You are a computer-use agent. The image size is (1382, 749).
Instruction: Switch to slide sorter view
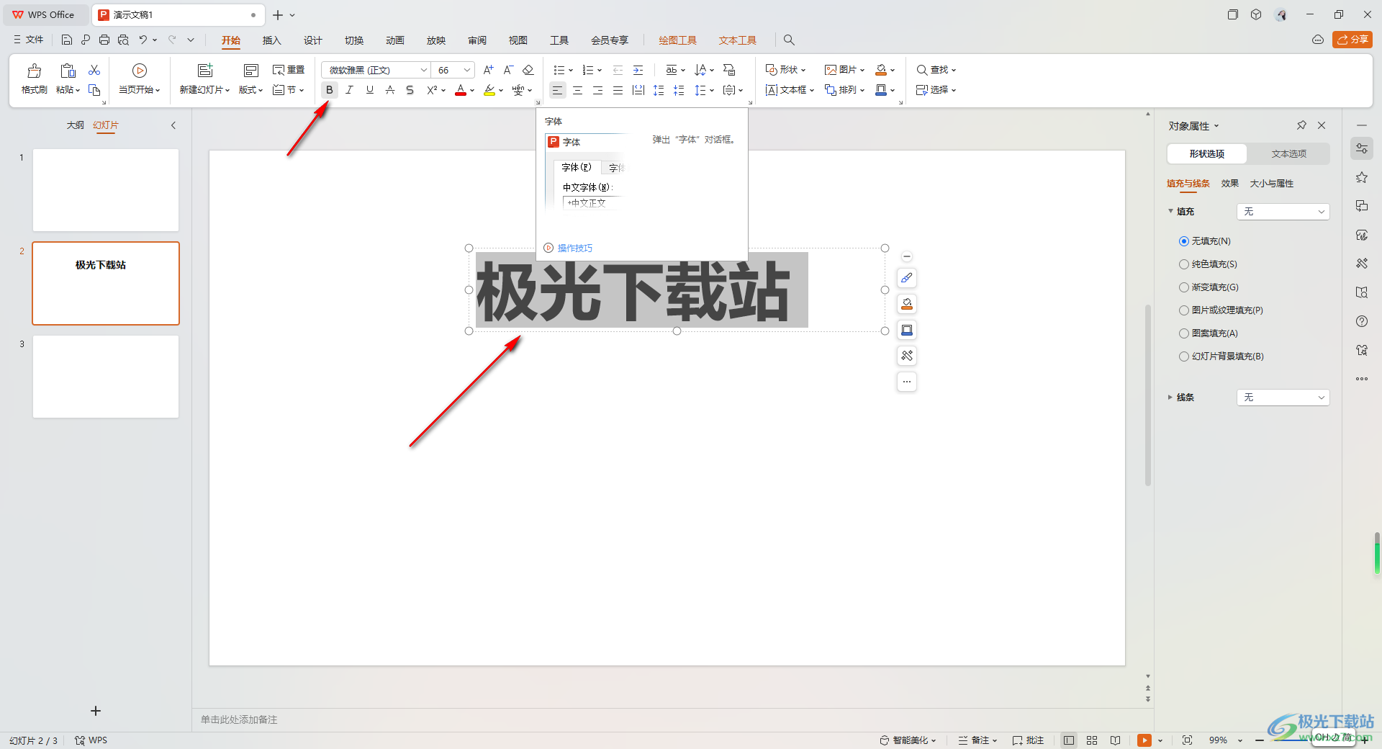[1092, 740]
